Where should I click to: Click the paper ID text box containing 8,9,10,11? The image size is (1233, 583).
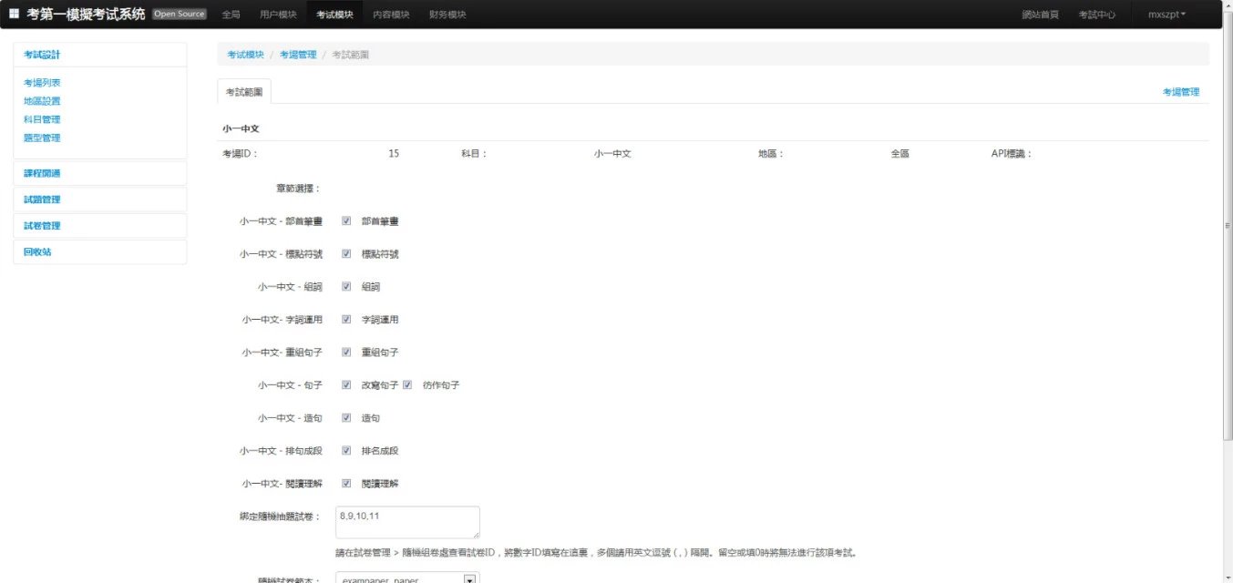pos(407,522)
